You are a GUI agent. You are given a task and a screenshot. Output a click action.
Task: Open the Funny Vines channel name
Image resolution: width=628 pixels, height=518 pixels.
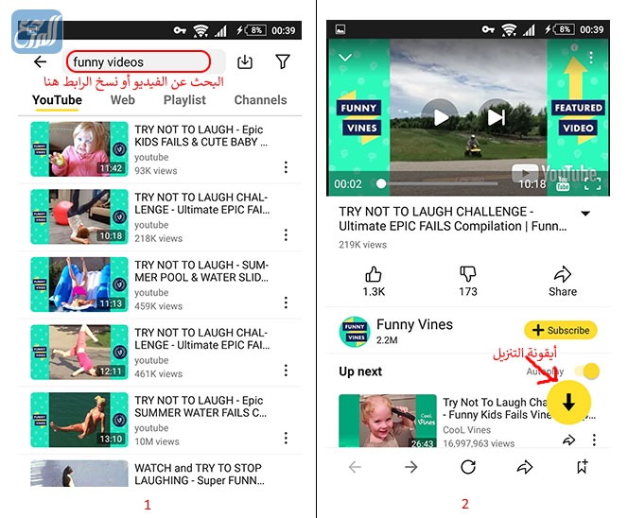pos(414,324)
